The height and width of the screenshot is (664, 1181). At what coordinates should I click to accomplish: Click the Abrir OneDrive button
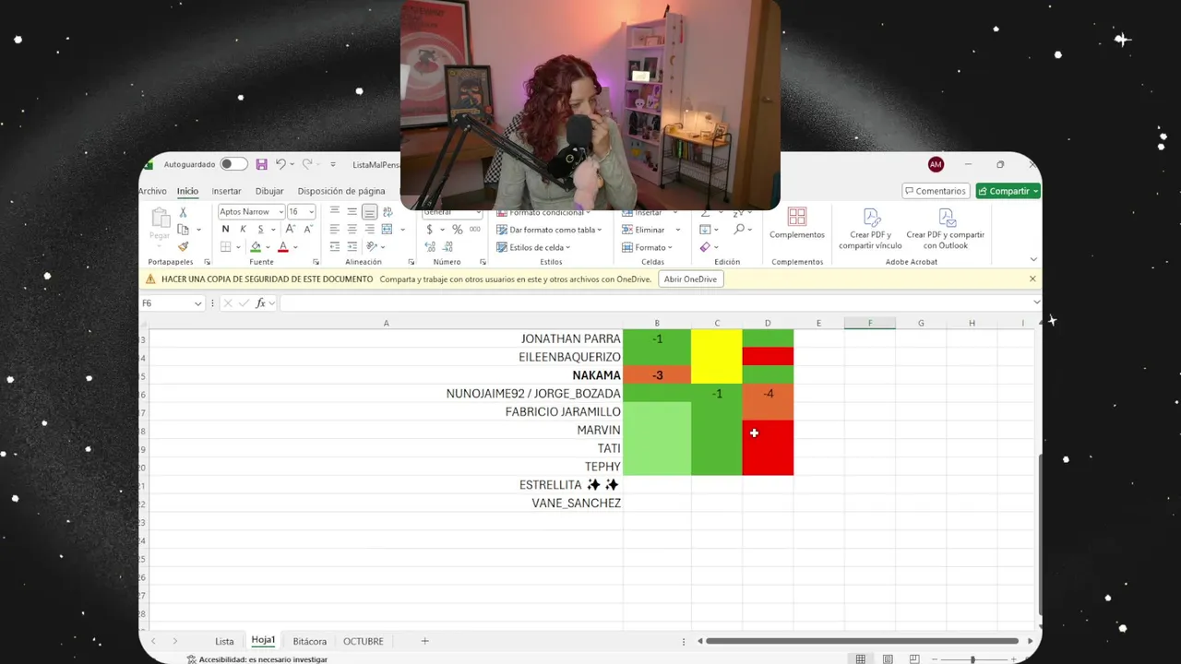pyautogui.click(x=690, y=279)
